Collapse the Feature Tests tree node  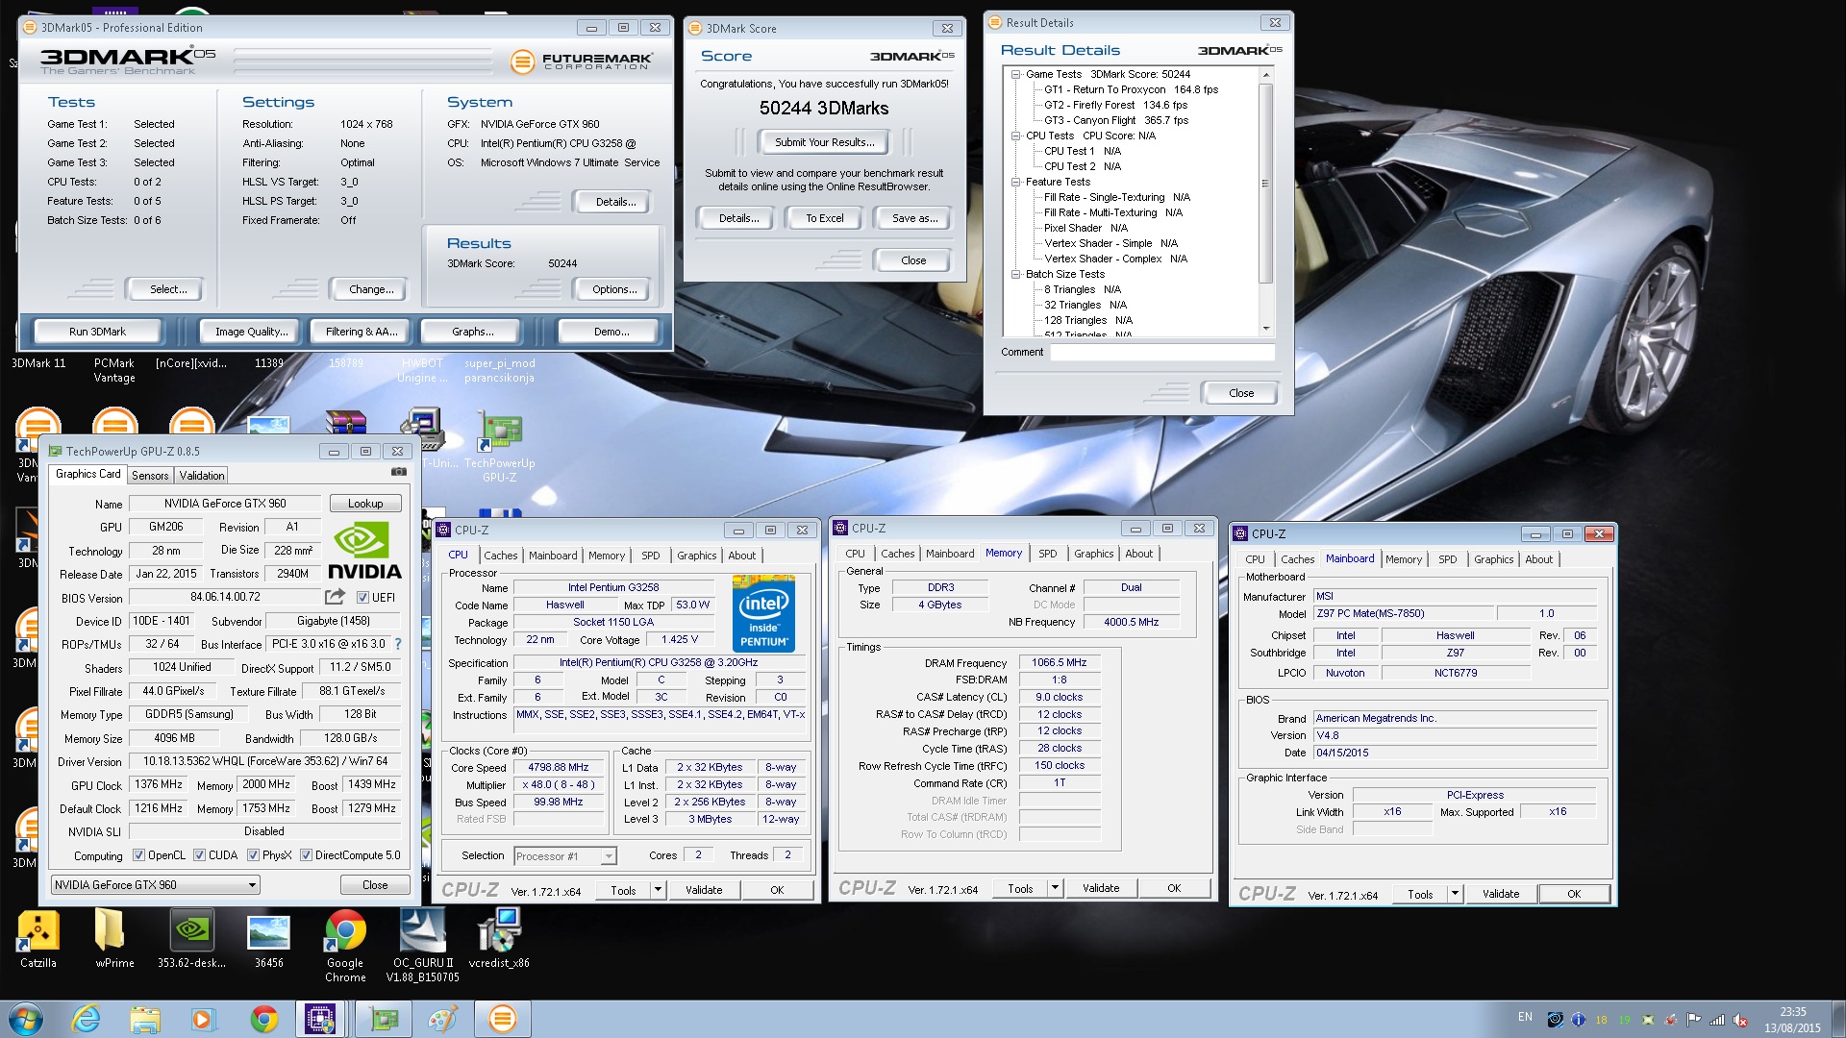tap(1015, 182)
